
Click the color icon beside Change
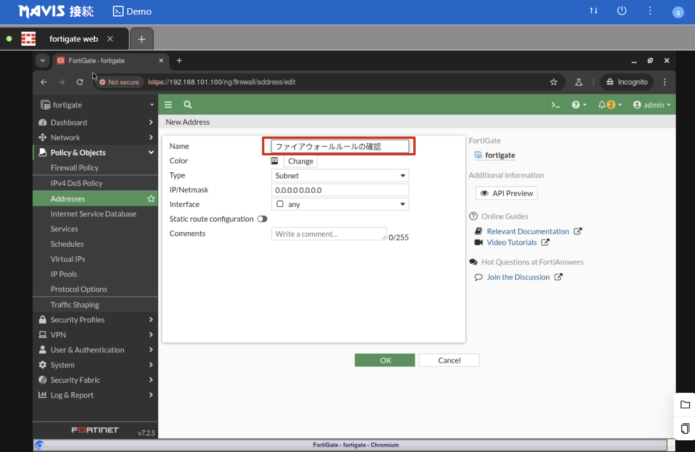coord(274,161)
